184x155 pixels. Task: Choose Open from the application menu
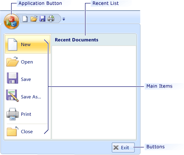(27, 62)
